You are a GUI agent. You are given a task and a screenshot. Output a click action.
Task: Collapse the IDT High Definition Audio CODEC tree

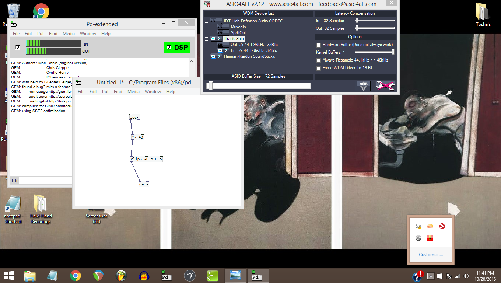[207, 21]
